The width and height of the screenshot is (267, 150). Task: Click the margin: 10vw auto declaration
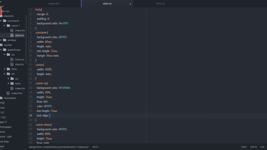tap(48, 55)
